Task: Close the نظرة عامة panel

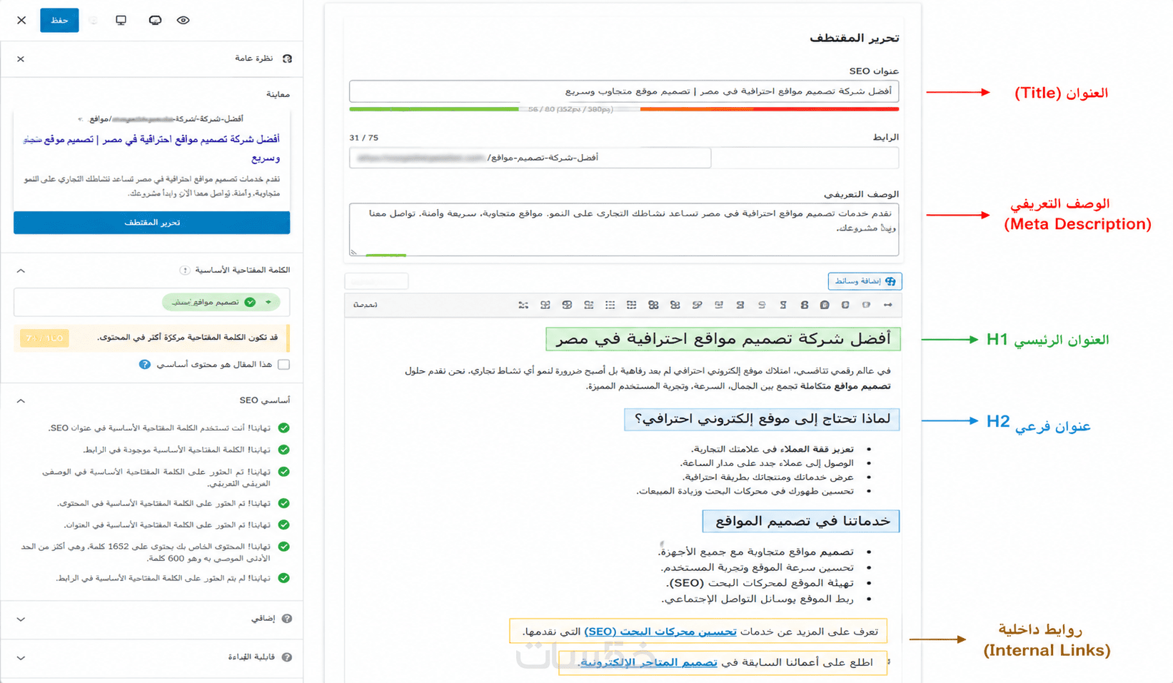Action: pos(21,59)
